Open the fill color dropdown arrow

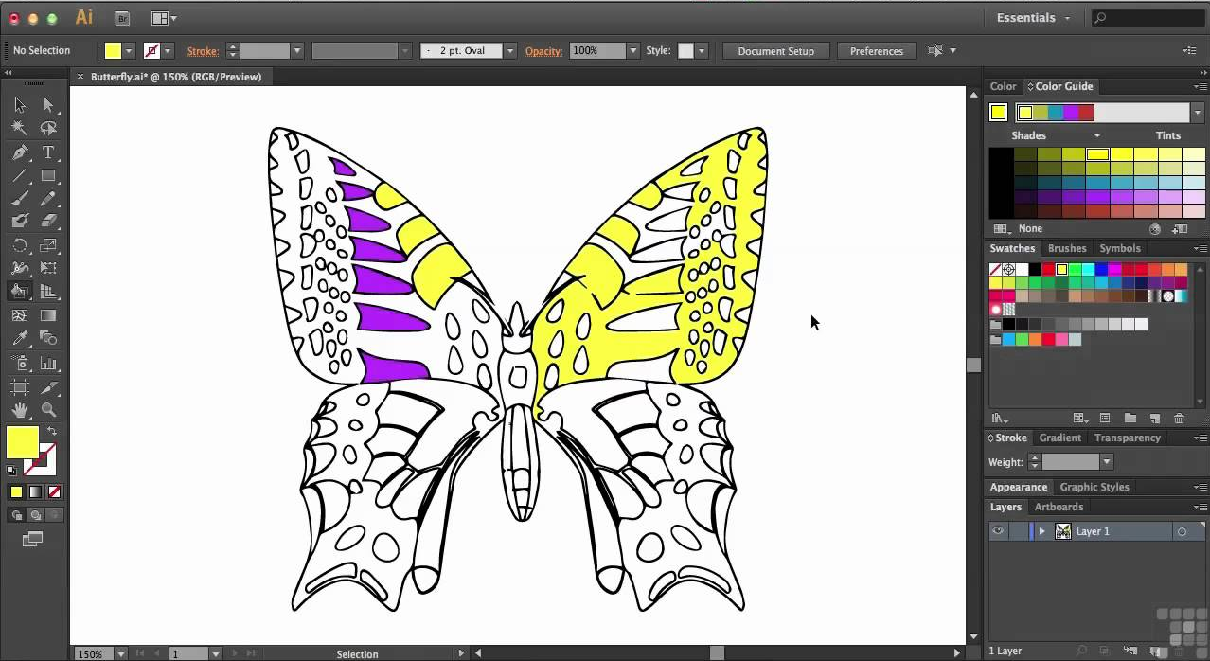(x=129, y=51)
